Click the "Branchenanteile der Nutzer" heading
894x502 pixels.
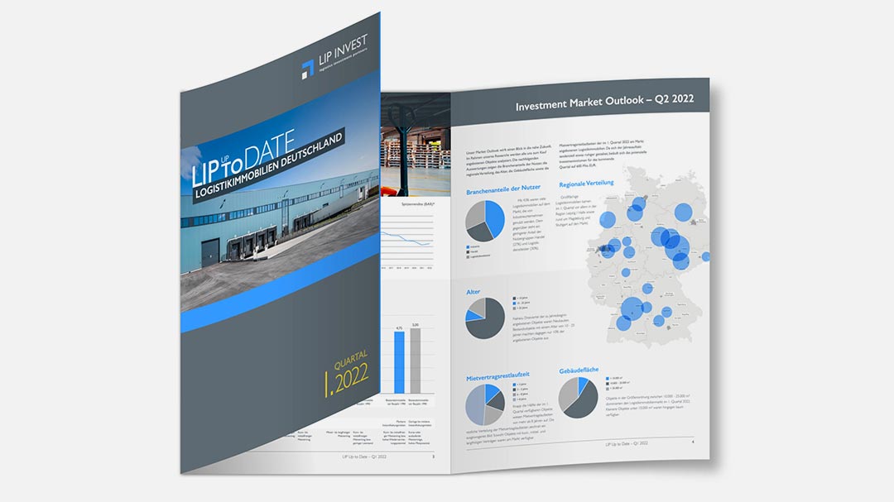(x=503, y=189)
